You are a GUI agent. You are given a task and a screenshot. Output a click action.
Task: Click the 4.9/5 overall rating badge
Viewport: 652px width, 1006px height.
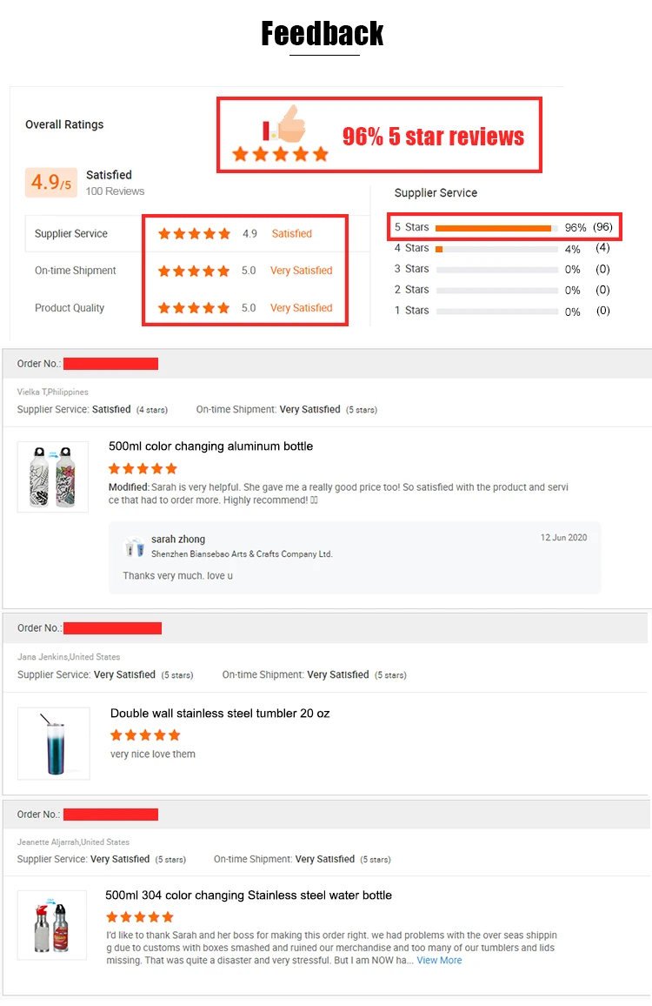51,183
